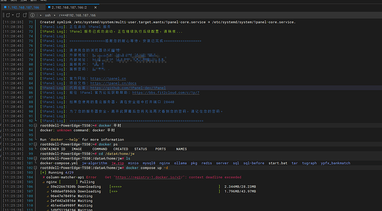The width and height of the screenshot is (382, 211).
Task: Open the github.com/1Panel-dev/1Panel link
Action: (128, 88)
